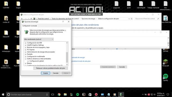The image size is (172, 97).
Task: Open Microsoft Store from the taskbar
Action: [x=90, y=95]
